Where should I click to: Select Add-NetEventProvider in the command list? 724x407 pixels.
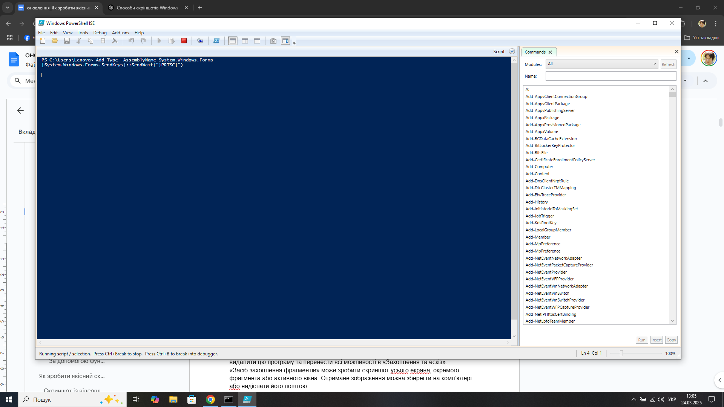point(546,272)
